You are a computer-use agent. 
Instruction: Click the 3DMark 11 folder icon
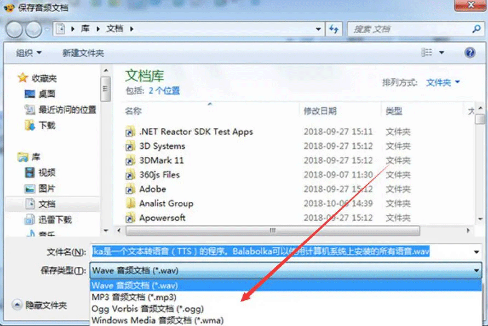pyautogui.click(x=130, y=161)
